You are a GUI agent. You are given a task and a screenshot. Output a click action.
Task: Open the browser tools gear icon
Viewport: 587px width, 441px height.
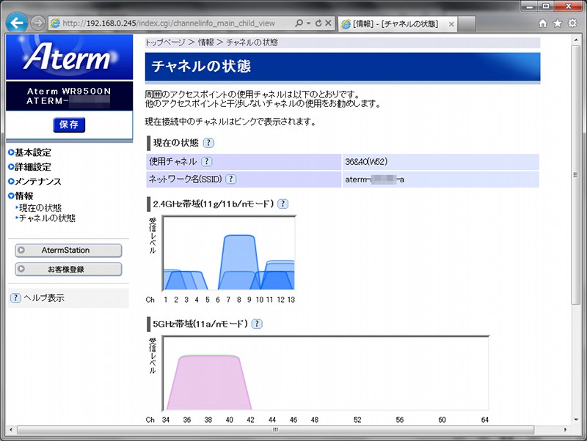[572, 23]
